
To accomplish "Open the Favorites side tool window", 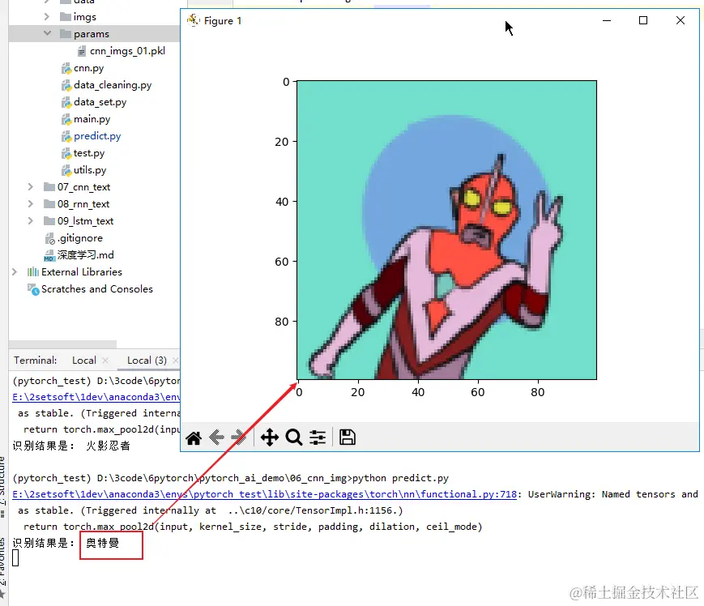I will (2, 566).
